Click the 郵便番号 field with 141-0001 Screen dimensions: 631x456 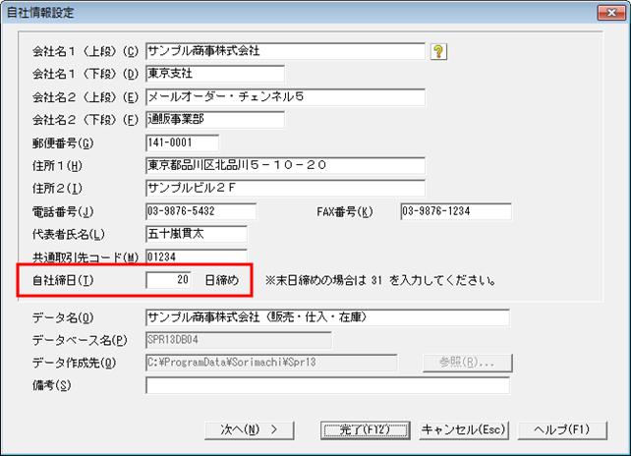[x=182, y=142]
